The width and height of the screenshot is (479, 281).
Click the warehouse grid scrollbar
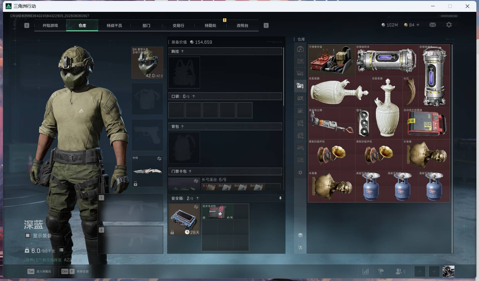tap(452, 149)
